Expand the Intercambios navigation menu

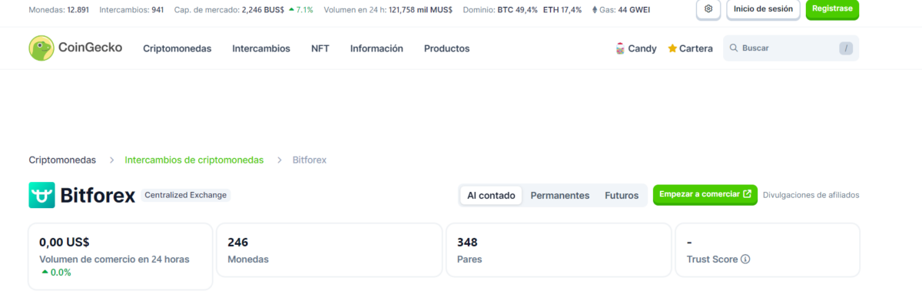[261, 48]
